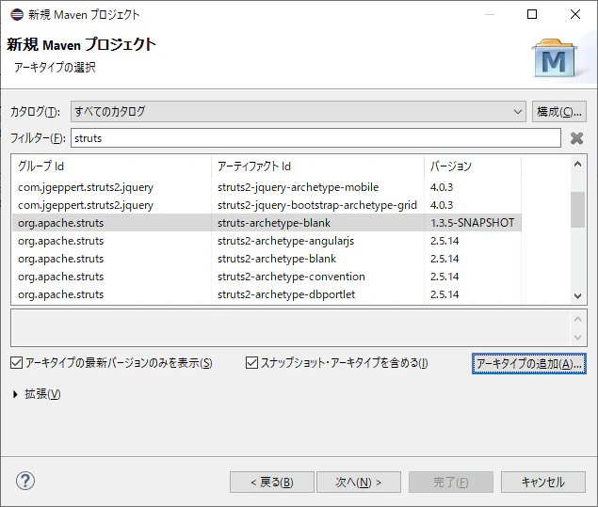This screenshot has width=598, height=507.
Task: Click the archetype list scroll up arrow
Action: point(578,165)
